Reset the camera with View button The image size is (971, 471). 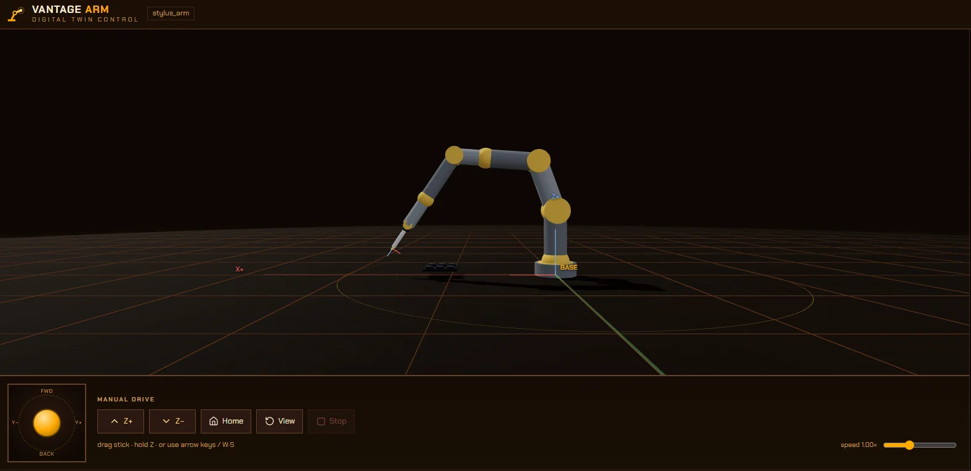(x=280, y=421)
